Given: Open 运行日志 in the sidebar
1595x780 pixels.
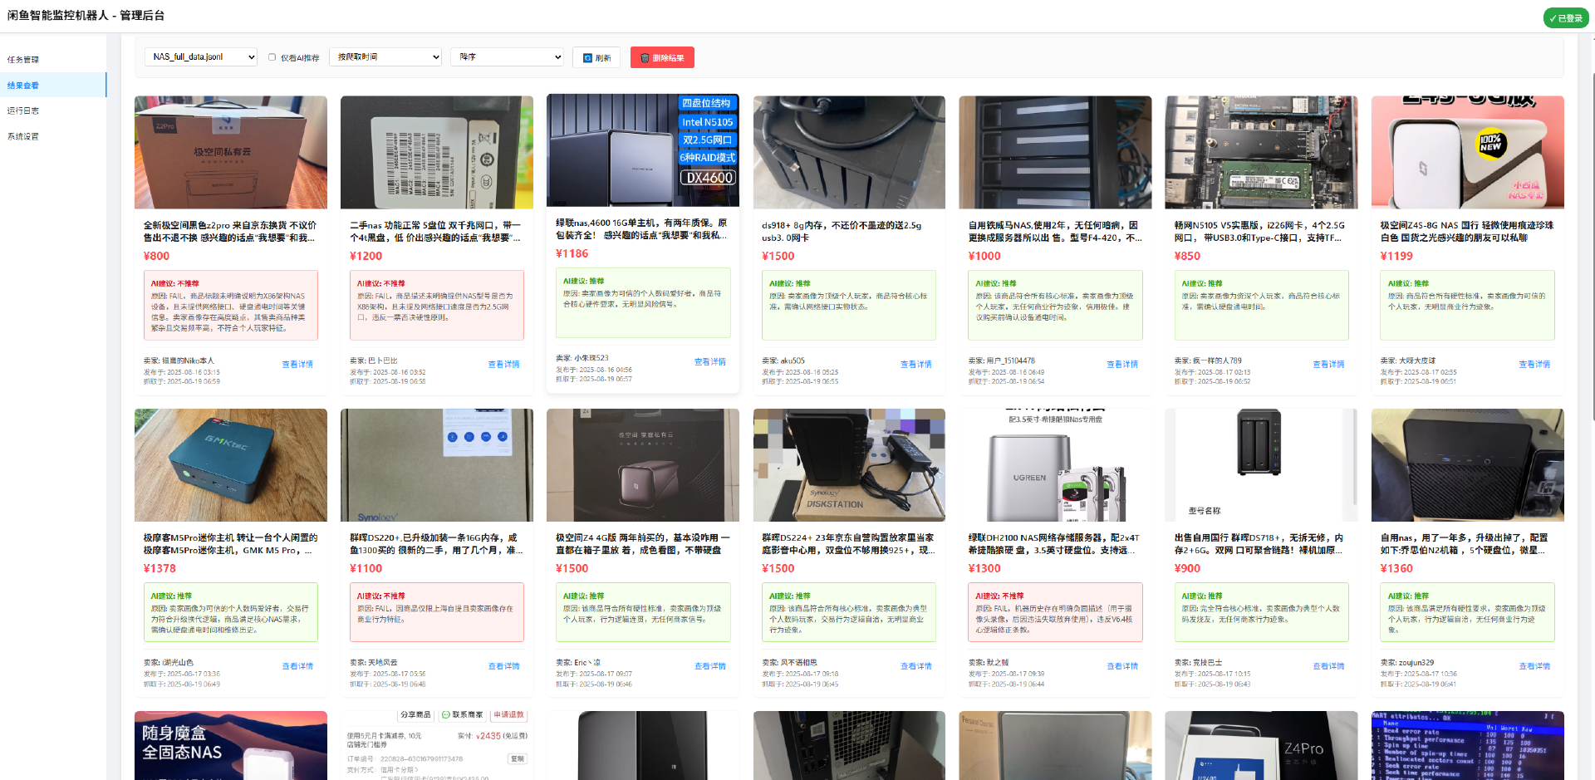Looking at the screenshot, I should [x=23, y=110].
